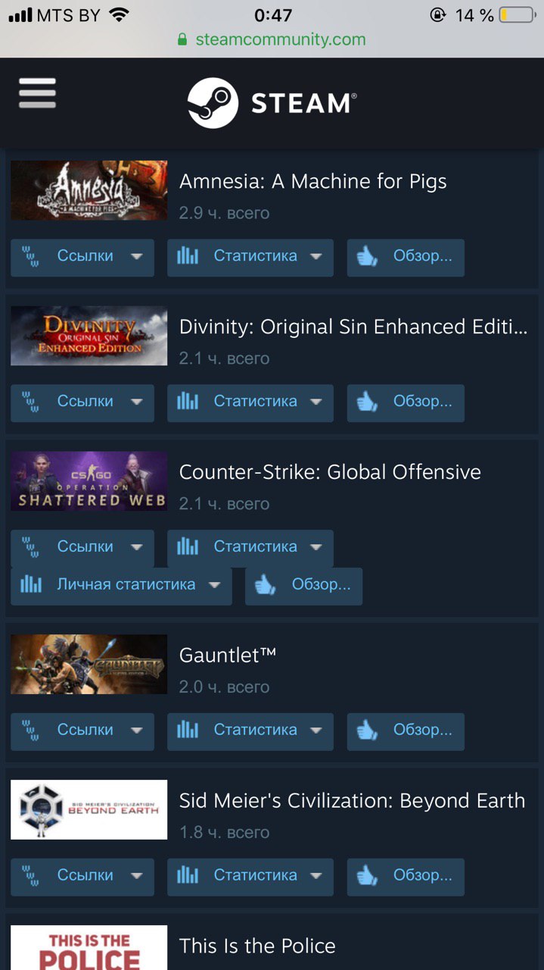Viewport: 544px width, 970px height.
Task: Click the thumbs-up icon for Amnesia review
Action: click(x=368, y=257)
